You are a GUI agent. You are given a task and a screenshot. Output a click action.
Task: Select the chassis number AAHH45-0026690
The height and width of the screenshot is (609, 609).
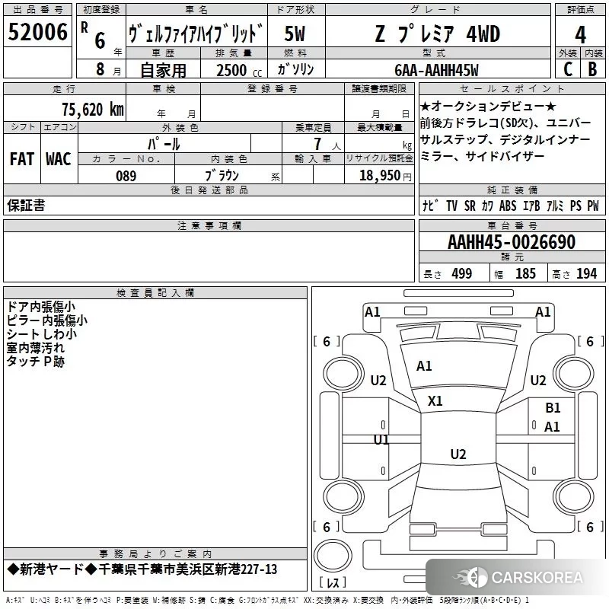click(x=512, y=242)
